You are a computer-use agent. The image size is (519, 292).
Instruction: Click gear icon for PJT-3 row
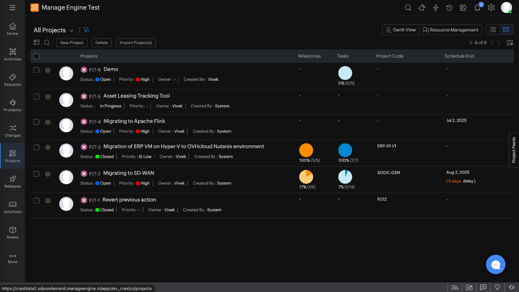click(48, 147)
